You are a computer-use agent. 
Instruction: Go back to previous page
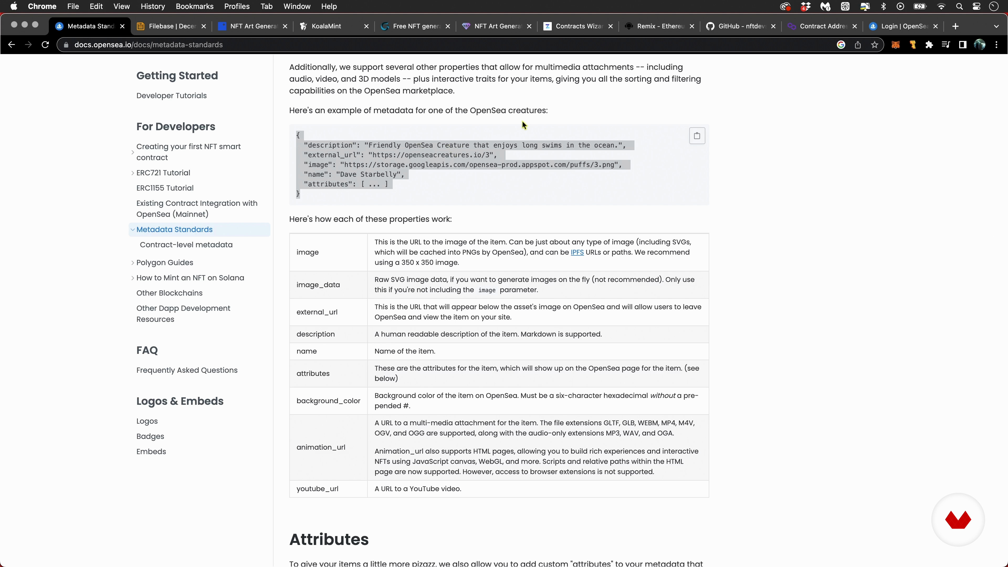[11, 45]
